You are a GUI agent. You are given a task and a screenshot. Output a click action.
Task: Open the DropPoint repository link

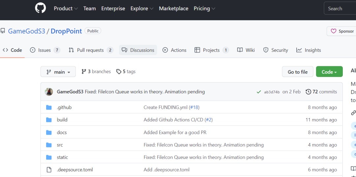(x=66, y=31)
